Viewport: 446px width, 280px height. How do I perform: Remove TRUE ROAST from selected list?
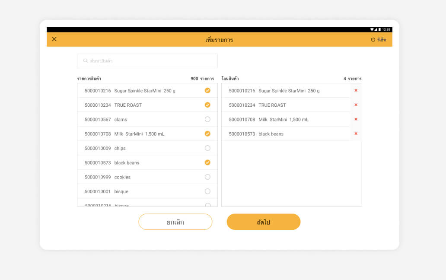click(356, 105)
